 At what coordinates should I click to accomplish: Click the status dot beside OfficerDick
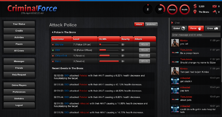click(53, 56)
